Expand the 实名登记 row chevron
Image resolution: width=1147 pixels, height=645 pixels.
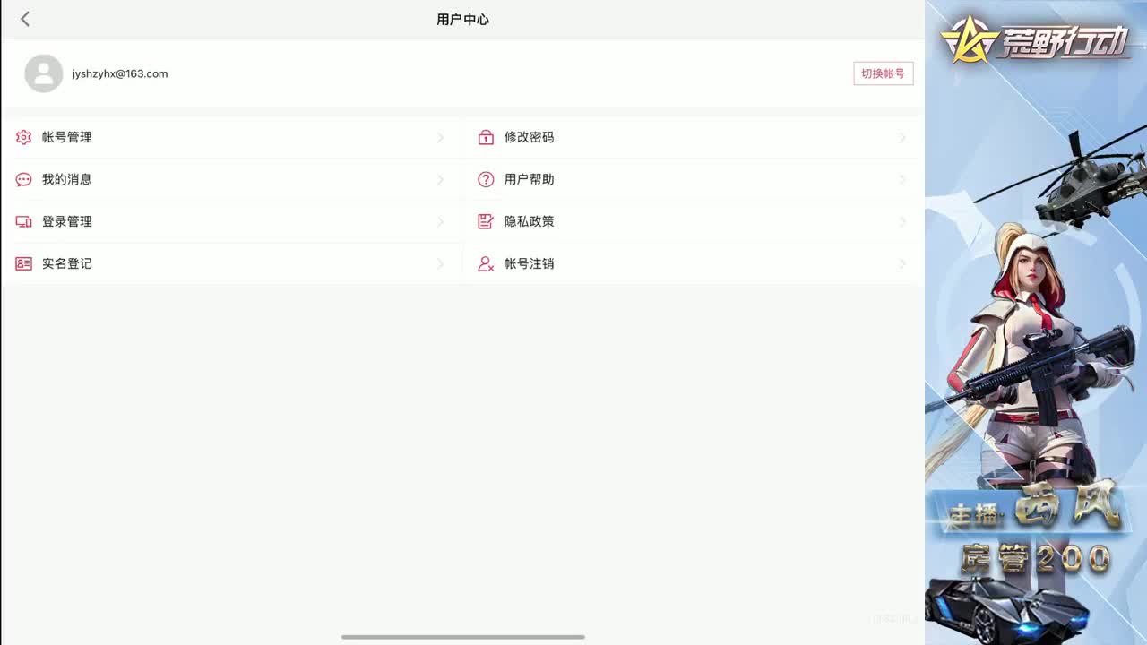pos(440,263)
